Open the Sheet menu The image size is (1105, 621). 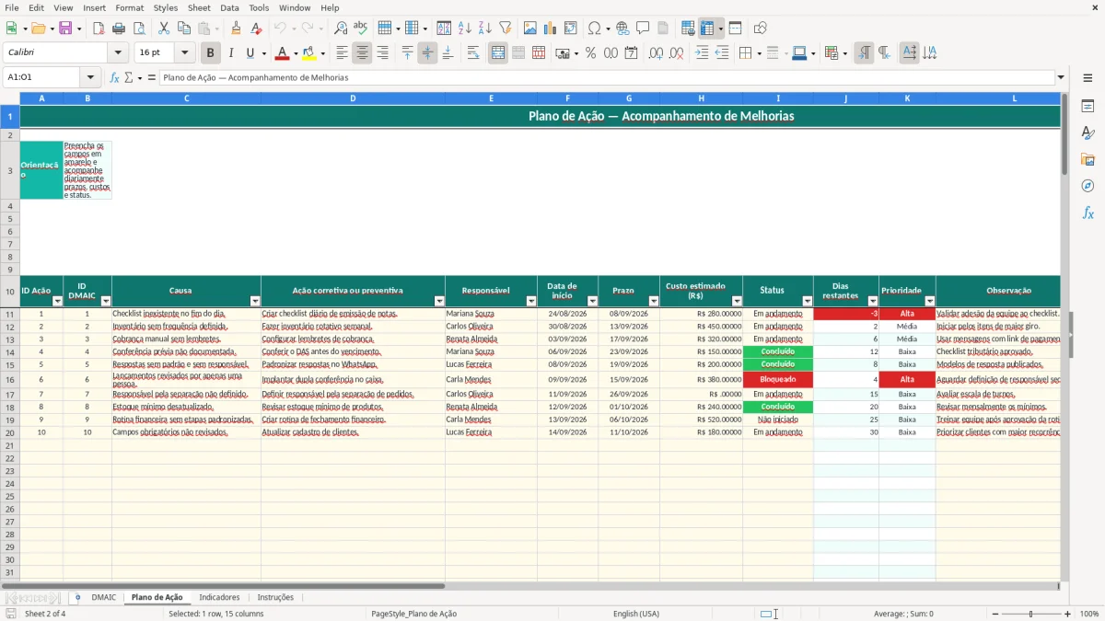199,7
